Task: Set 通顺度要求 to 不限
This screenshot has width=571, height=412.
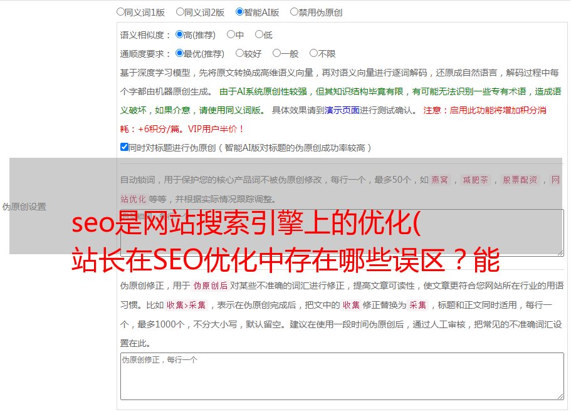Action: point(313,53)
